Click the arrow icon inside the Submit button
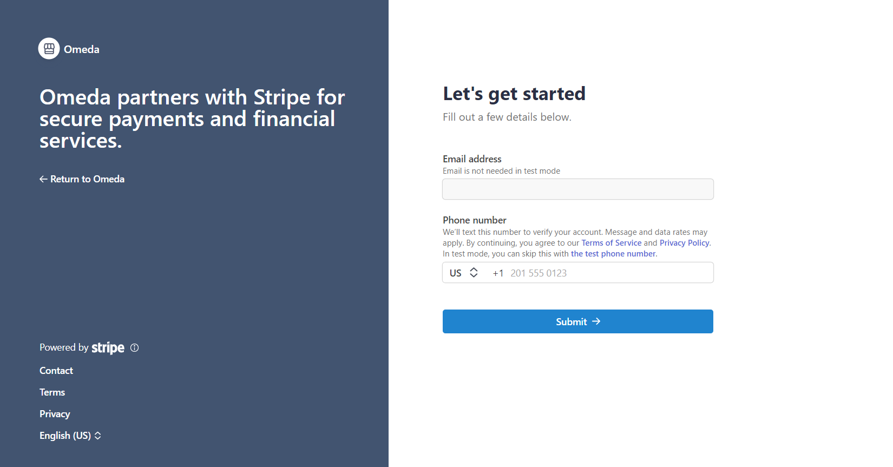Screen dimensions: 893x467 (x=596, y=321)
